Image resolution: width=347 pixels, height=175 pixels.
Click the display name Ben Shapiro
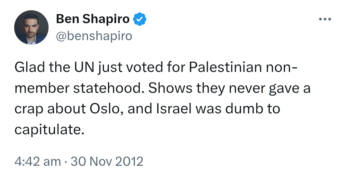93,19
